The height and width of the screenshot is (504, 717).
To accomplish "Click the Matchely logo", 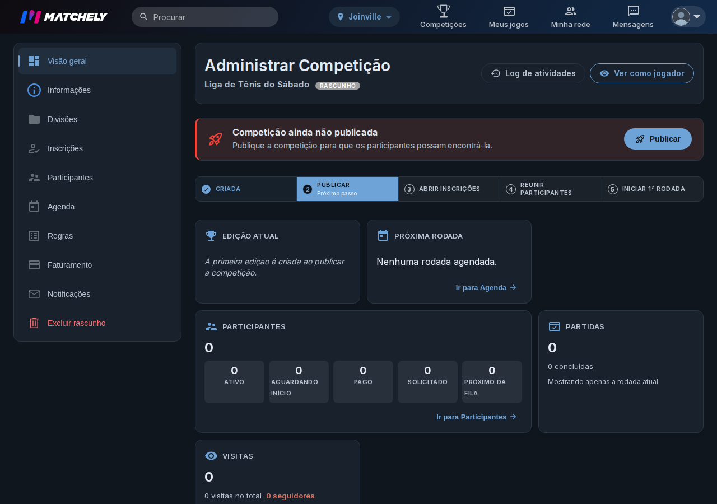I will 64,17.
